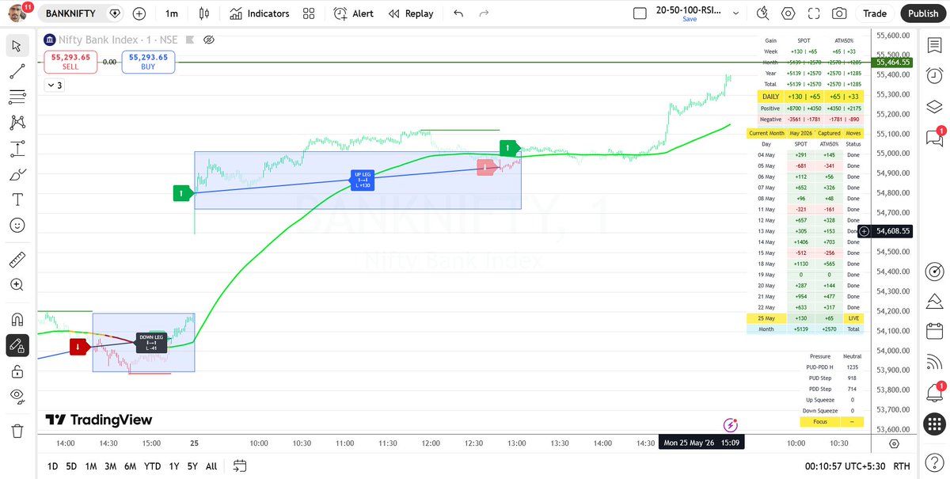
Task: Open indicator templates grid icon
Action: tap(309, 13)
